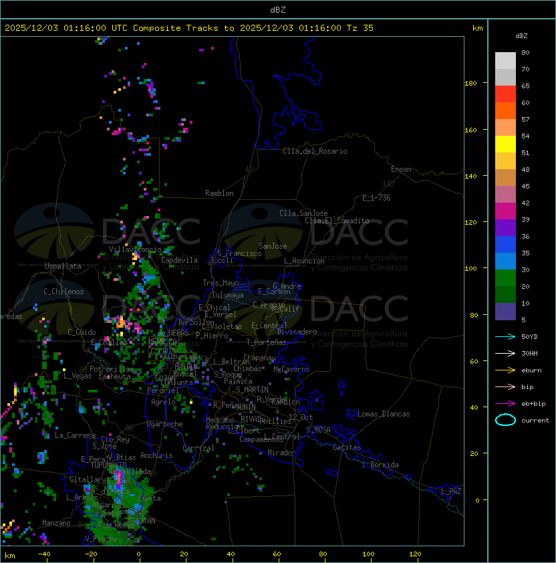The height and width of the screenshot is (563, 556).
Task: Select the red 65–60 dBZ color band
Action: tap(505, 94)
